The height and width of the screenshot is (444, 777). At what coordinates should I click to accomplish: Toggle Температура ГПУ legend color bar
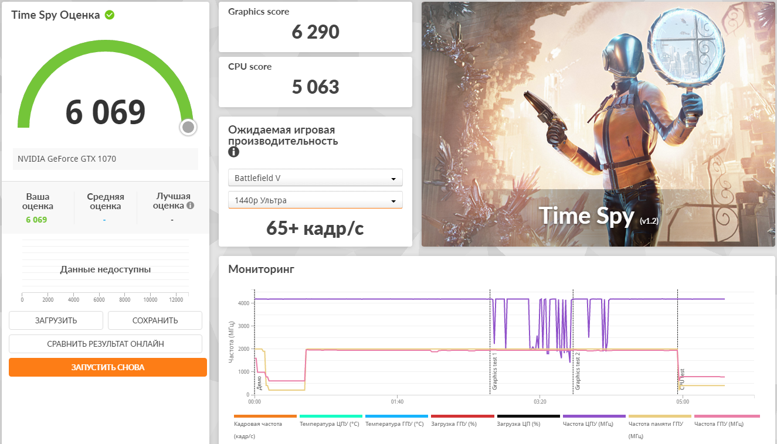click(396, 416)
